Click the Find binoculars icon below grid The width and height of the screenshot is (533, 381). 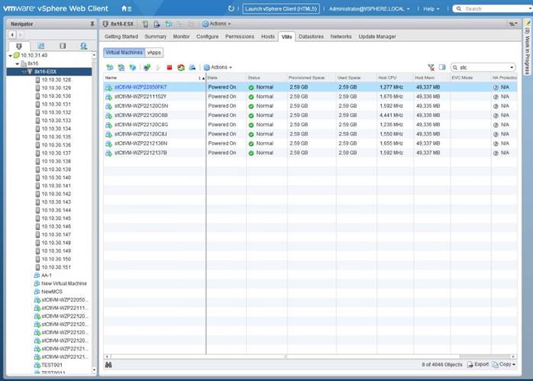coord(108,365)
